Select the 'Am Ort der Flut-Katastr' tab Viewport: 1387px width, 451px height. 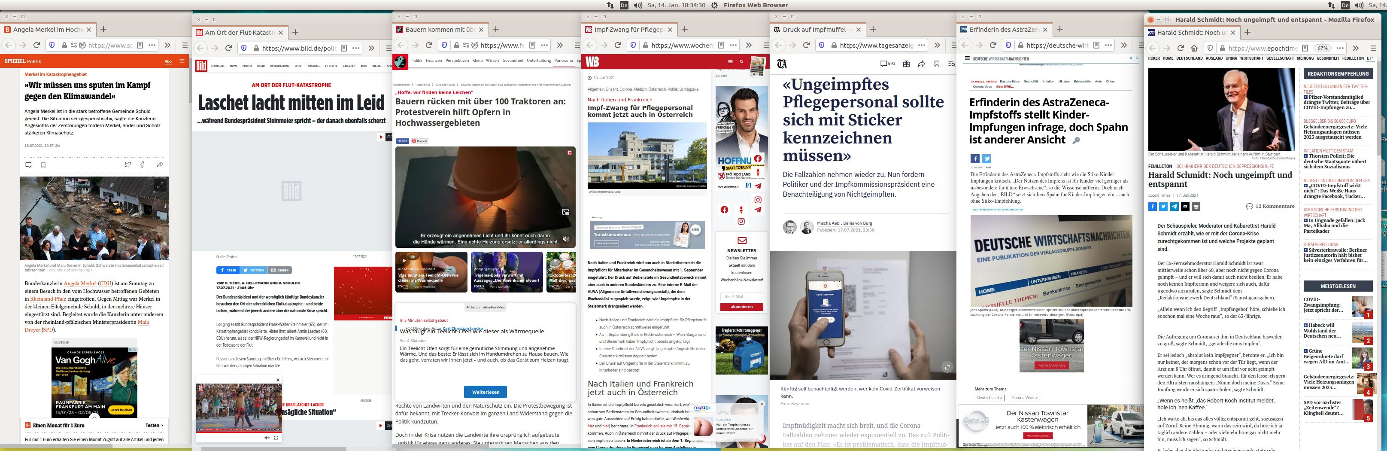click(x=241, y=32)
